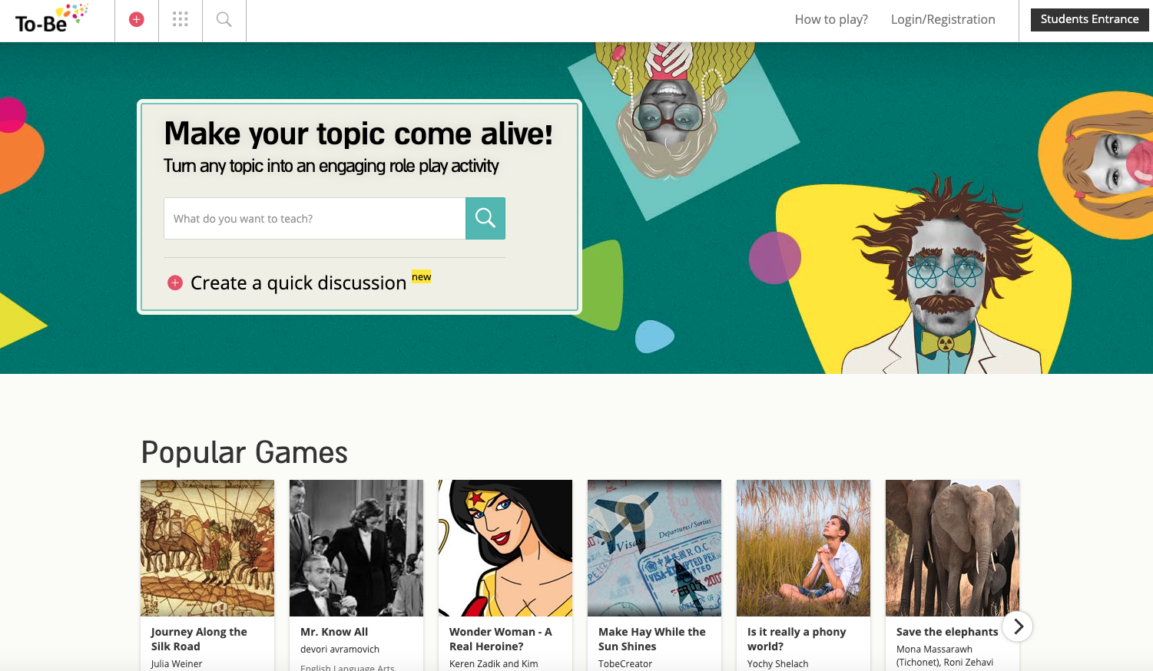Open Make Hay While the Sun Shines image
Screen dimensions: 1153x671
click(x=654, y=548)
